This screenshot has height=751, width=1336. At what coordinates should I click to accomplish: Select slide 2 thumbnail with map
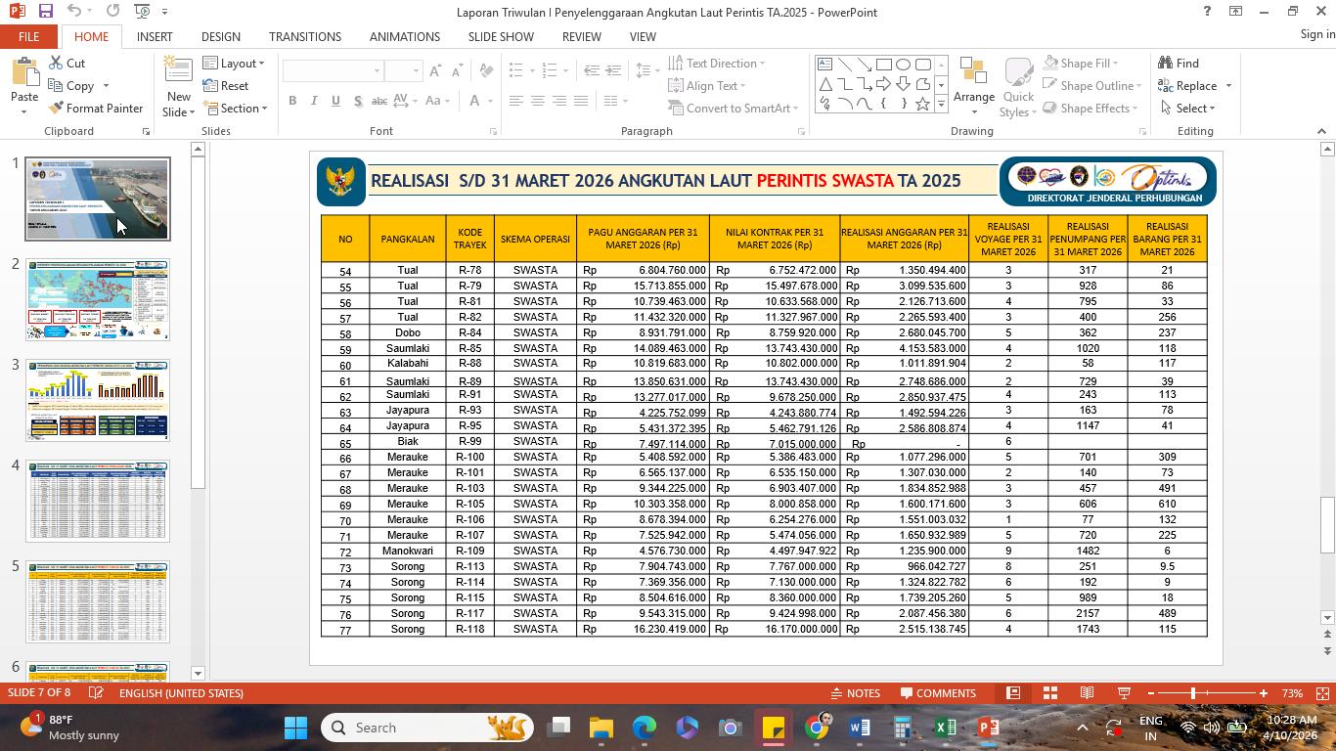pyautogui.click(x=98, y=299)
